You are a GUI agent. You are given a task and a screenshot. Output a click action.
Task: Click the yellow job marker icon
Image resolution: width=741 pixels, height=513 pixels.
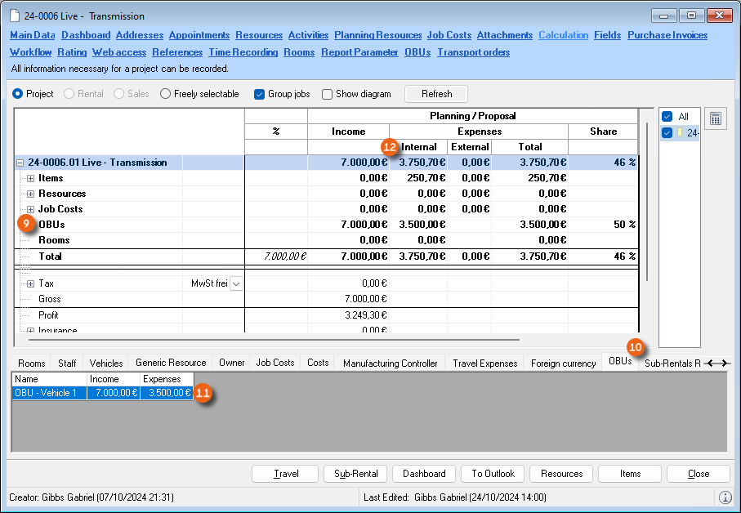[679, 133]
